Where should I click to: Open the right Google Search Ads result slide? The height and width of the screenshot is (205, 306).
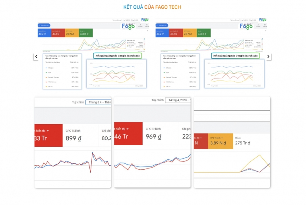211,54
